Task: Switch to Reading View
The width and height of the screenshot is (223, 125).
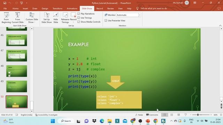Action: tap(179, 115)
